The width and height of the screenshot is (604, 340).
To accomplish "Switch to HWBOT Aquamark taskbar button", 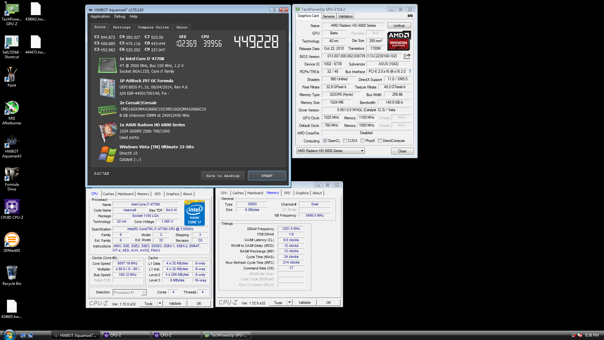I will coord(75,335).
